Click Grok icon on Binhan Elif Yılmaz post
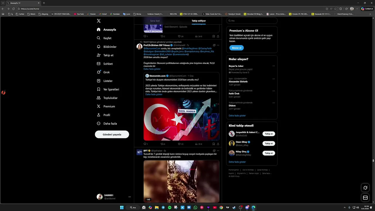Screen dimensions: 375x211 click(x=214, y=45)
